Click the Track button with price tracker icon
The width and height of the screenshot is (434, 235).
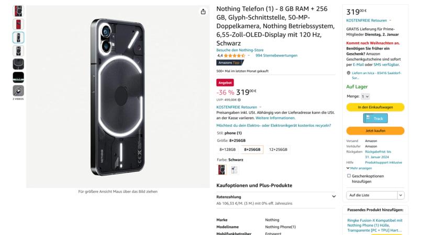point(375,119)
